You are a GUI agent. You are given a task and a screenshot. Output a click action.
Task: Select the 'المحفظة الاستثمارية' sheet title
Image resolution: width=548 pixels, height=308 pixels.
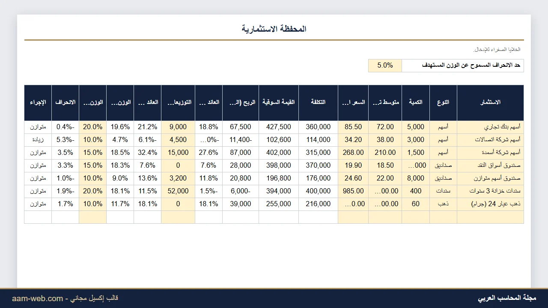tap(274, 29)
